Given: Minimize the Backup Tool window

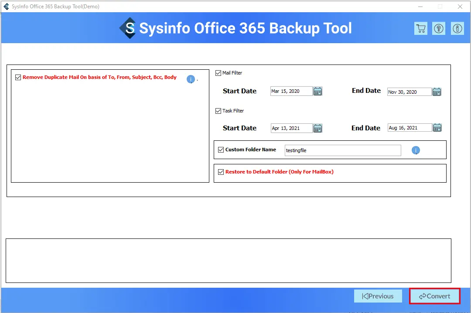Looking at the screenshot, I should tap(420, 7).
